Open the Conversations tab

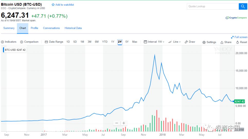pyautogui.click(x=51, y=28)
